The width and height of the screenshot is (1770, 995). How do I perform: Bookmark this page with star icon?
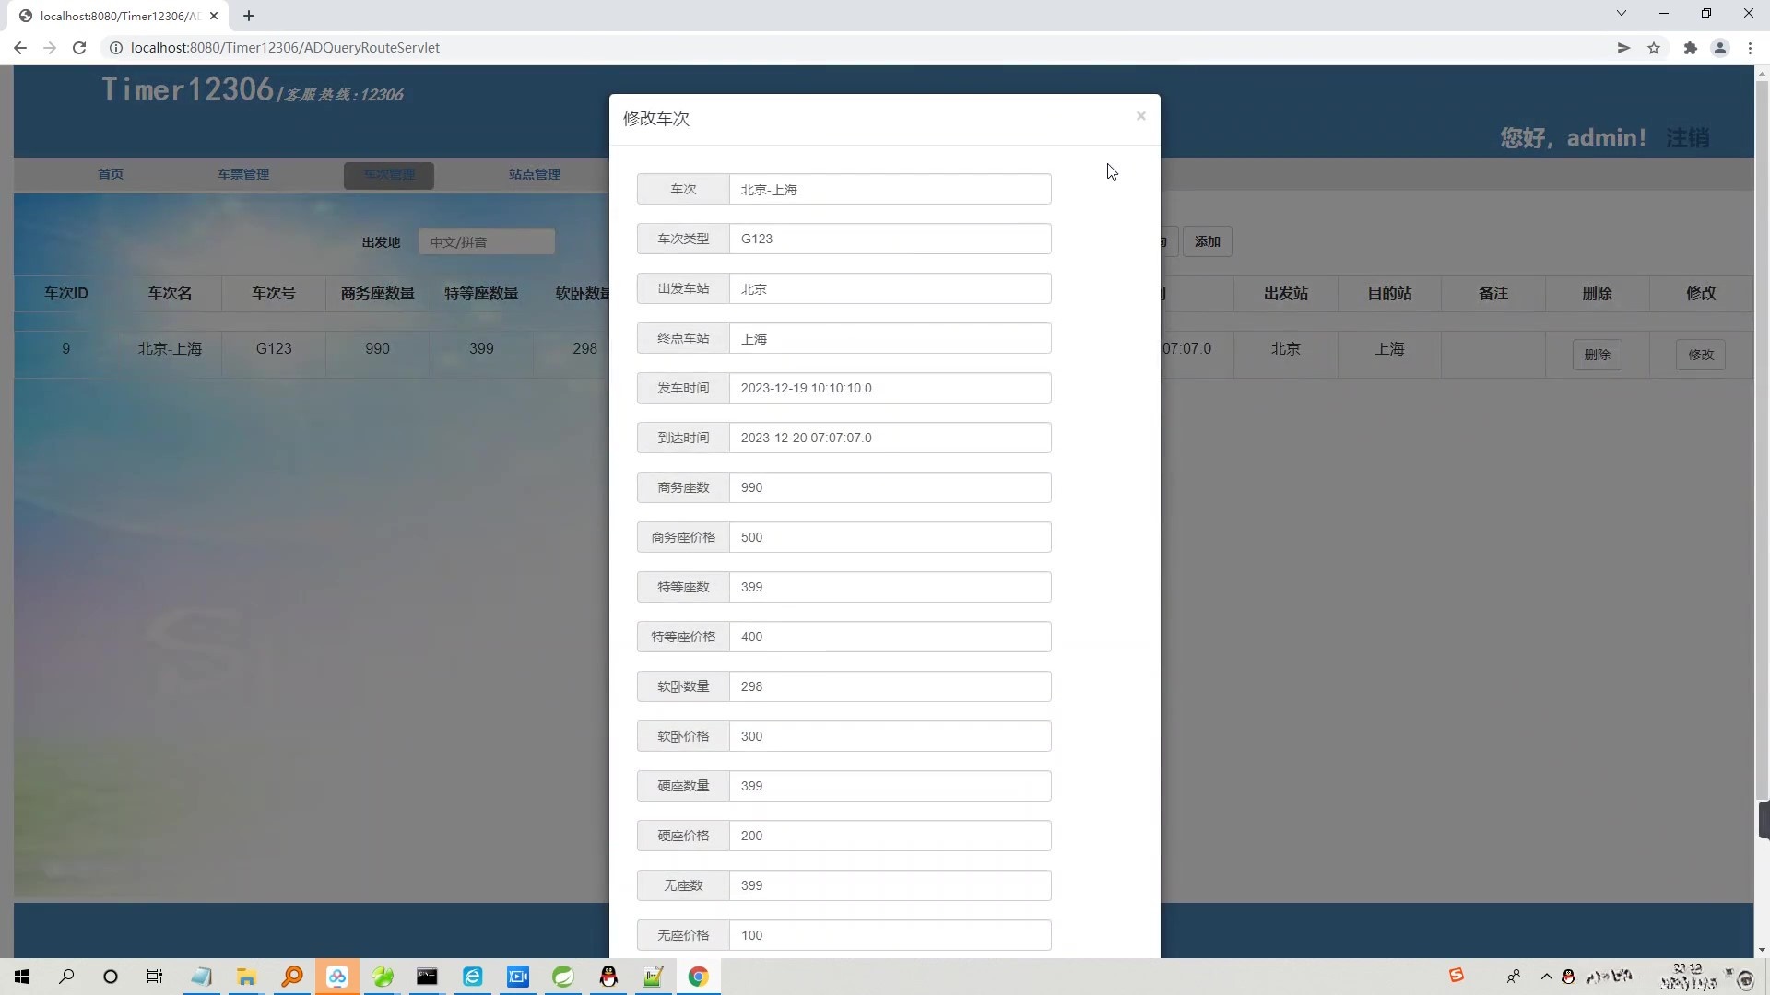click(1654, 48)
